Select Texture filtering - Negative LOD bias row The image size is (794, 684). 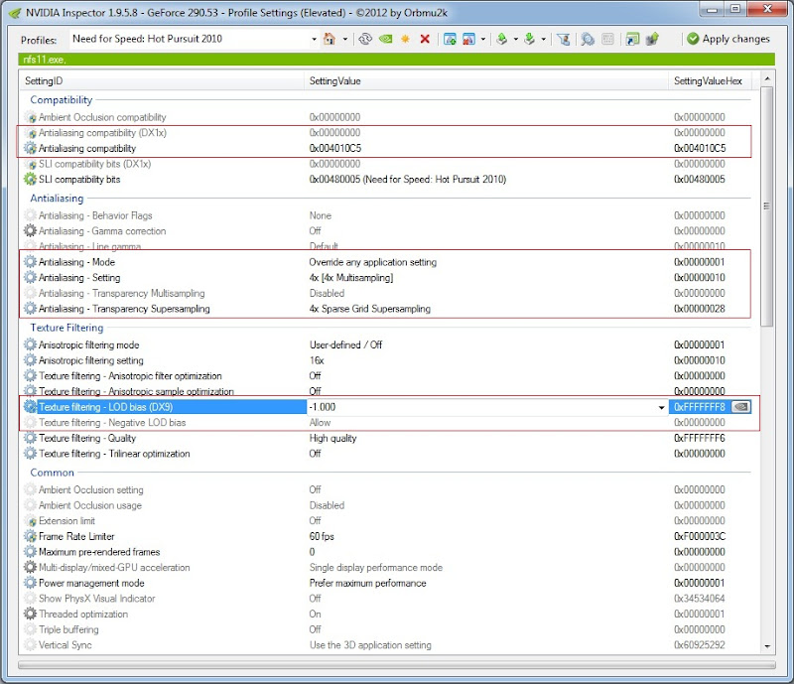click(387, 423)
